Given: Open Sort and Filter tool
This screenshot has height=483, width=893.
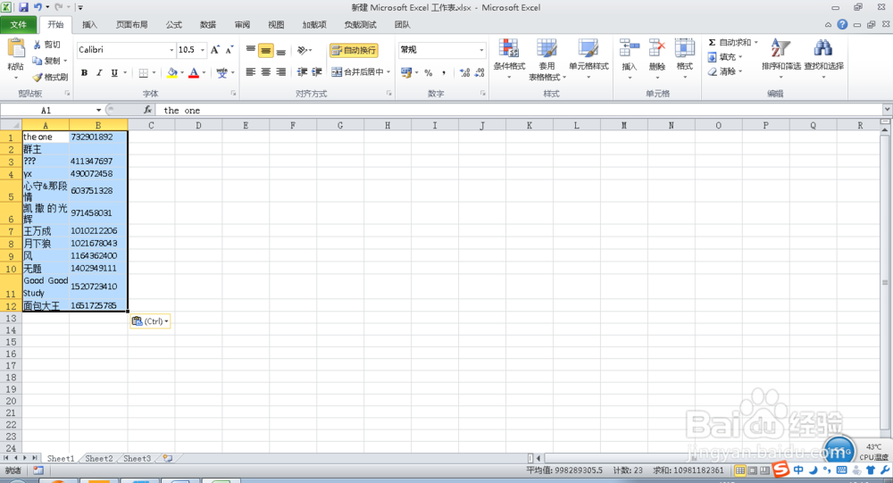Looking at the screenshot, I should [780, 48].
